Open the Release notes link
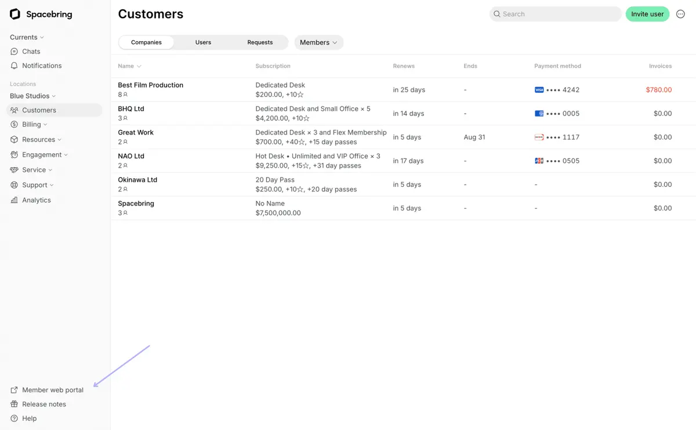 coord(44,404)
